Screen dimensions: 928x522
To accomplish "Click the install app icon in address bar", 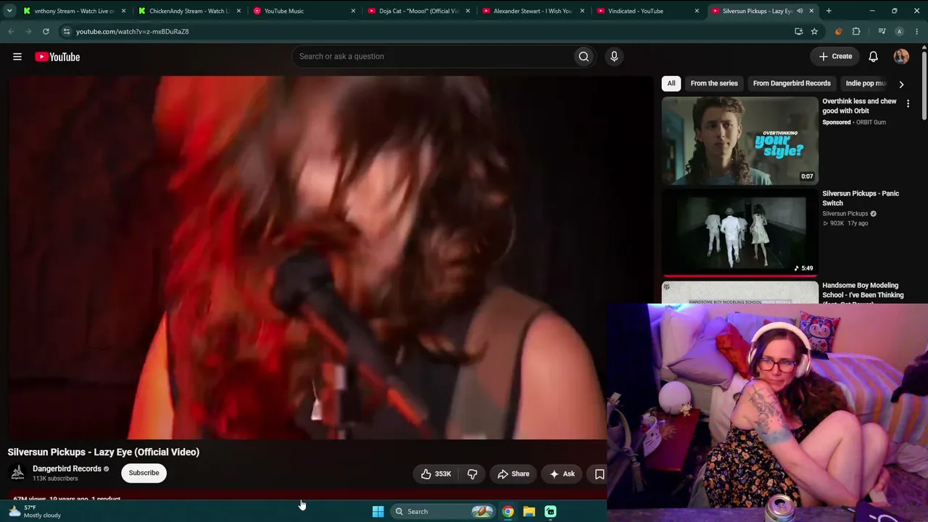I will click(798, 31).
